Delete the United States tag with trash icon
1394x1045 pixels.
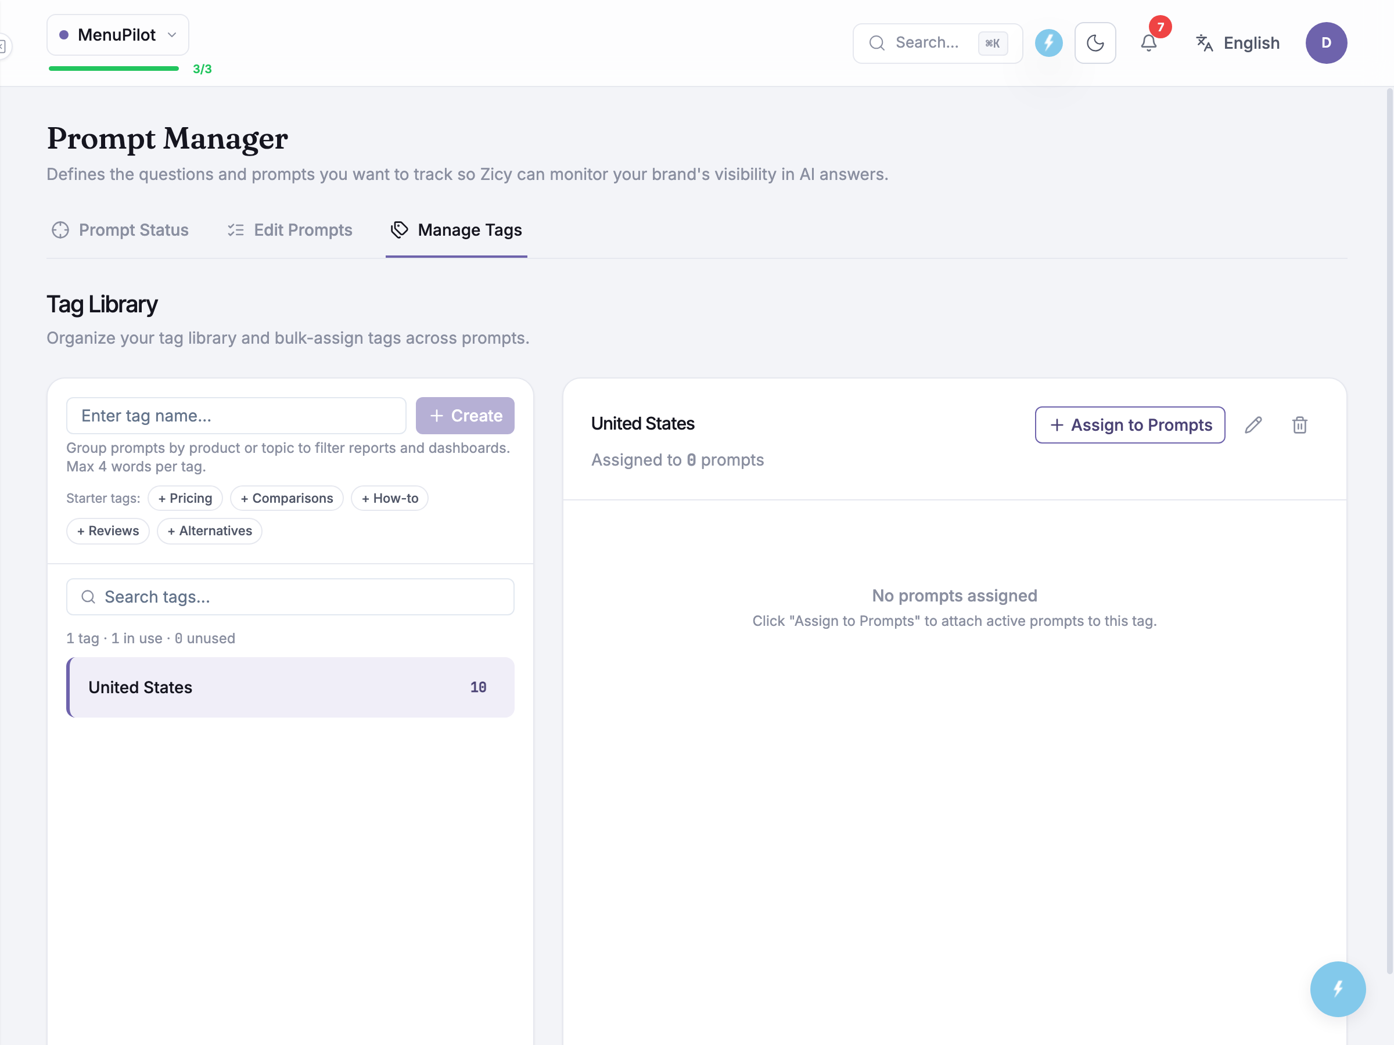1299,425
